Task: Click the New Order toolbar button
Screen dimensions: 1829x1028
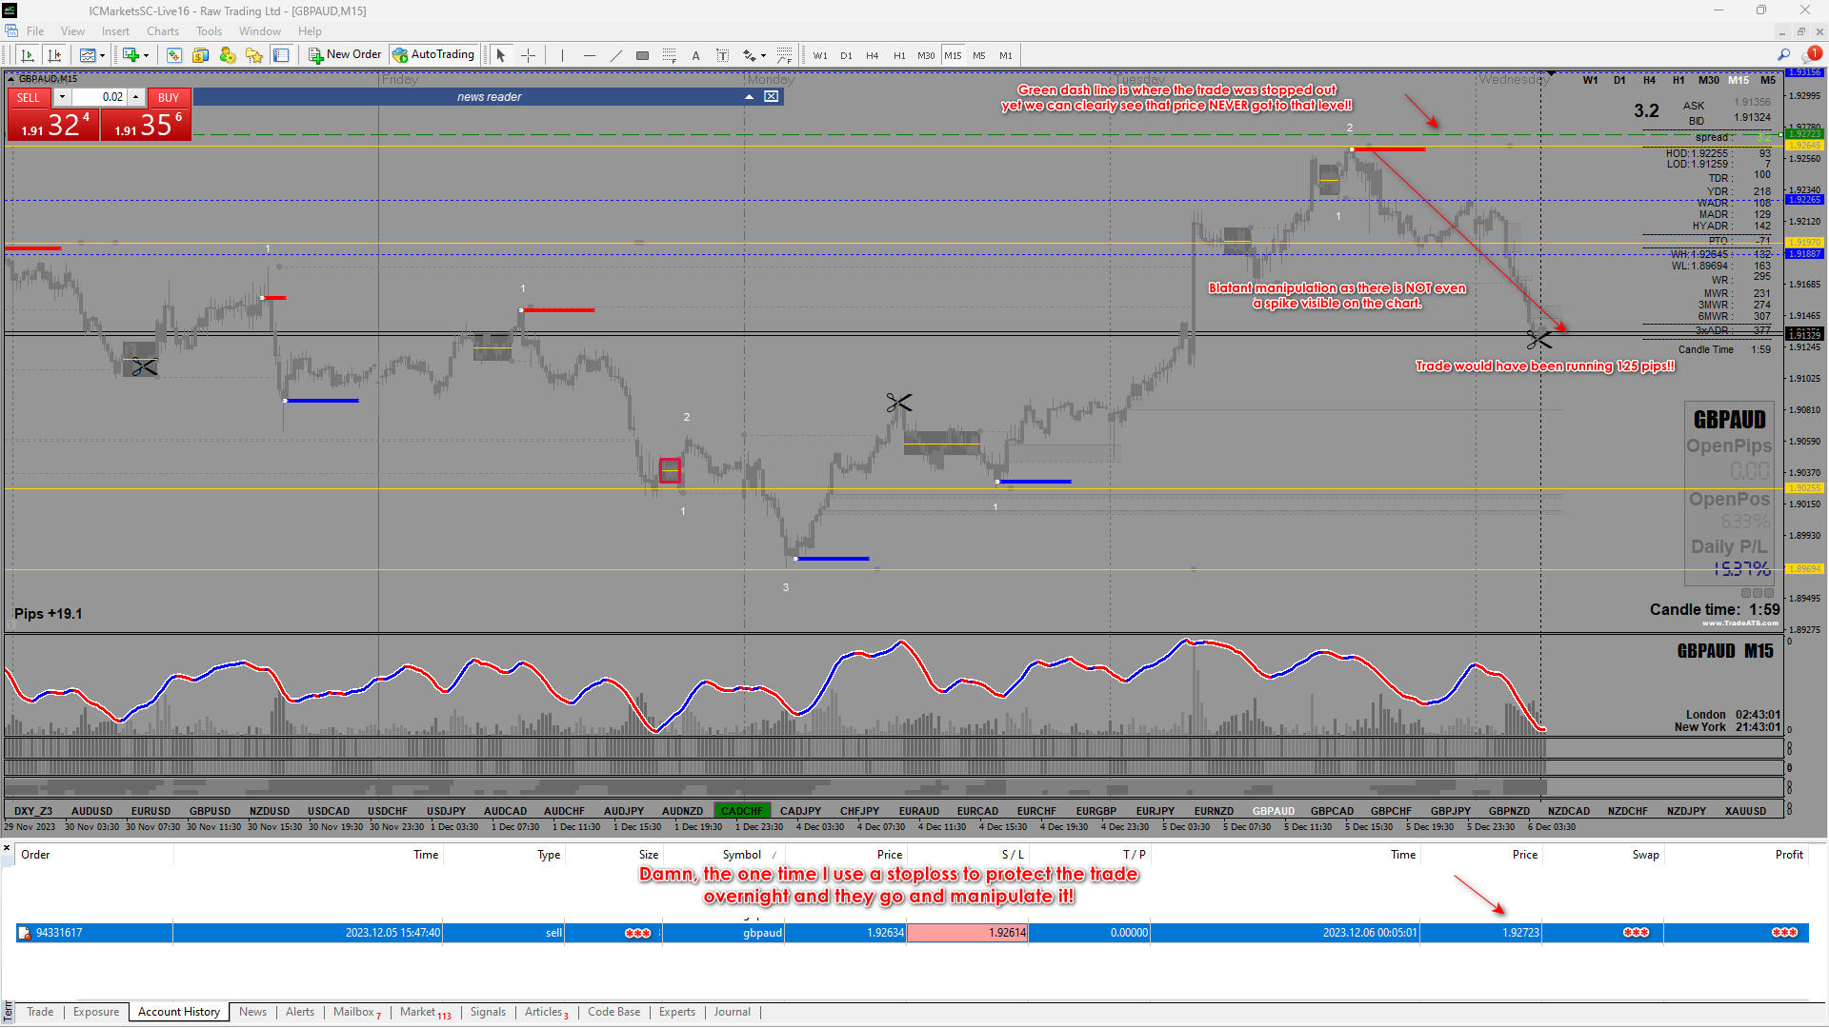Action: pyautogui.click(x=344, y=55)
